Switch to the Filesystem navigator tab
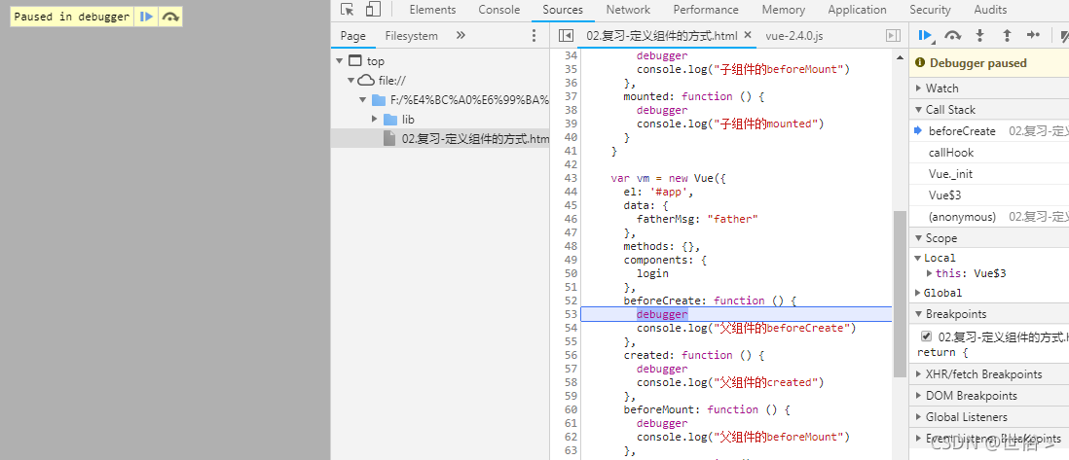1069x460 pixels. (411, 35)
